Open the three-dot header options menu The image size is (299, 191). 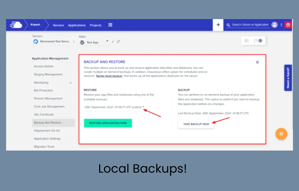click(x=281, y=25)
